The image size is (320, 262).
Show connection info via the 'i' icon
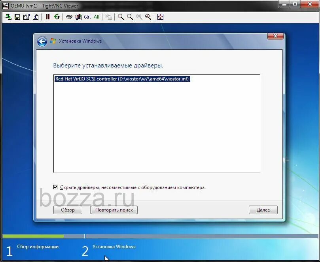tap(36, 17)
